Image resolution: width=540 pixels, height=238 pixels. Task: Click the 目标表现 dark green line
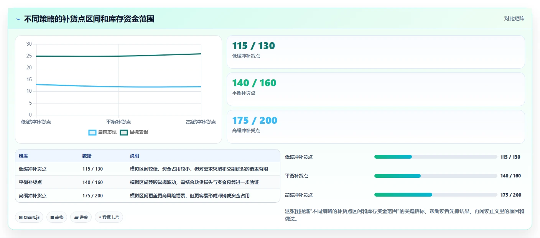pos(119,56)
